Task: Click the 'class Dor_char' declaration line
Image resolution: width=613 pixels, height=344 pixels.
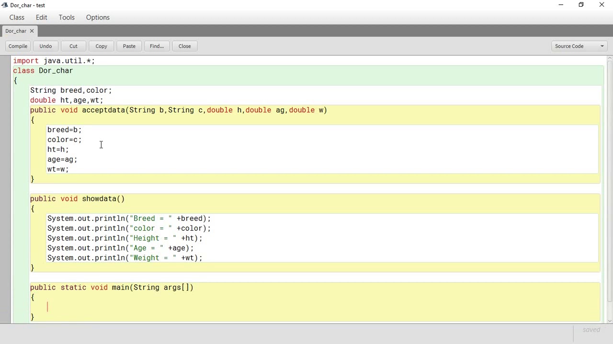Action: coord(43,71)
